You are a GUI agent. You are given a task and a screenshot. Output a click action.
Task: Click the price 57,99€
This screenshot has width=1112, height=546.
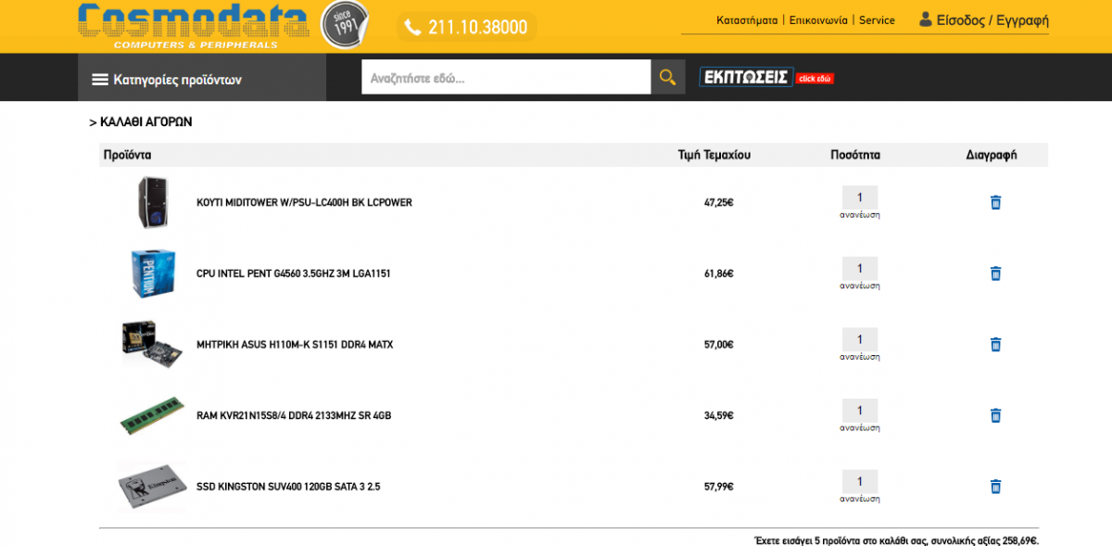(x=718, y=487)
